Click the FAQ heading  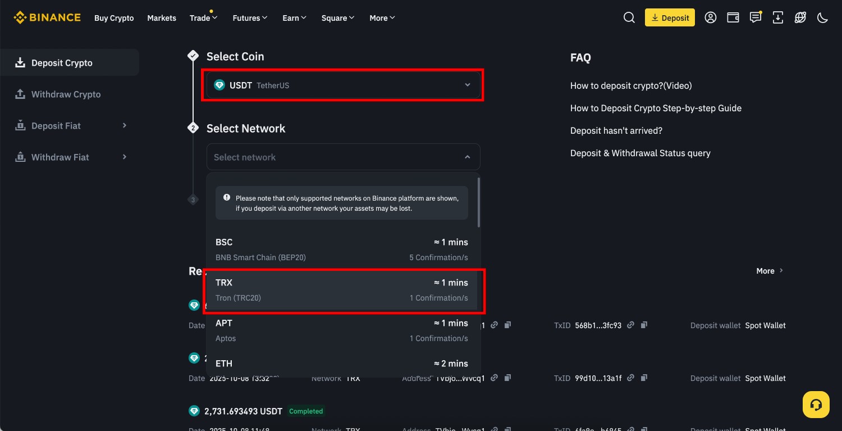pos(580,57)
